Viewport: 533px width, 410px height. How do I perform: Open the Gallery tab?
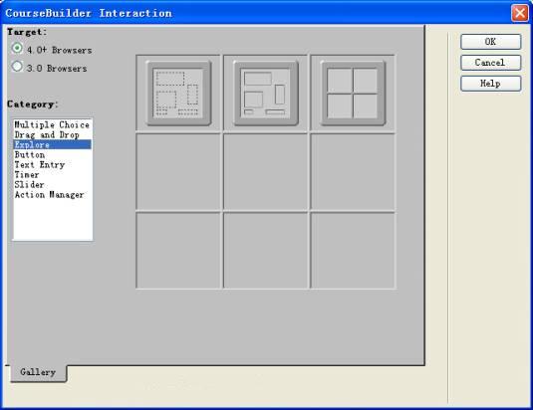(x=38, y=372)
